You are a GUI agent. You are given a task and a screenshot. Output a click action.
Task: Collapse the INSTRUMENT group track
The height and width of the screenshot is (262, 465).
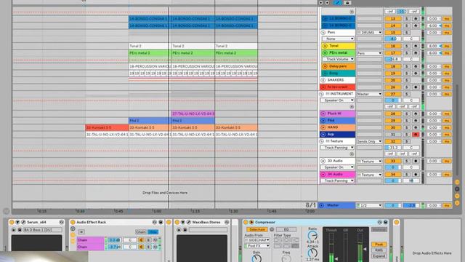click(x=321, y=94)
